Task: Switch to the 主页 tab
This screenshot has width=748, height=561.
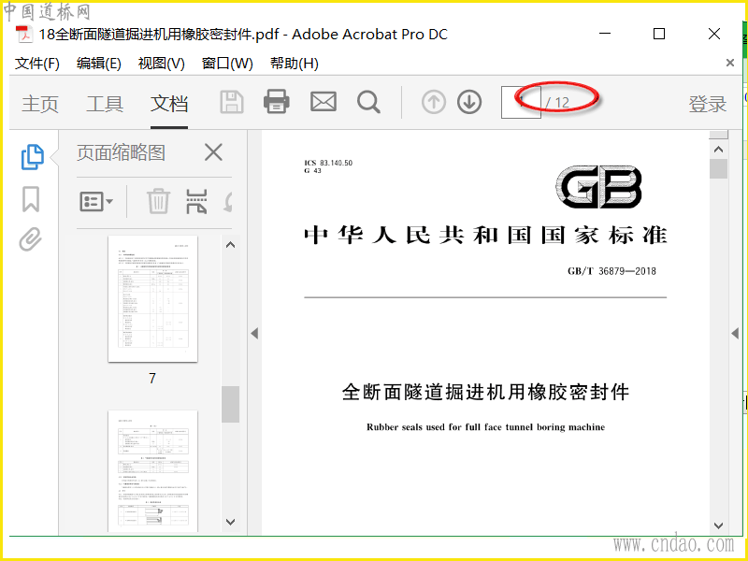Action: 40,104
